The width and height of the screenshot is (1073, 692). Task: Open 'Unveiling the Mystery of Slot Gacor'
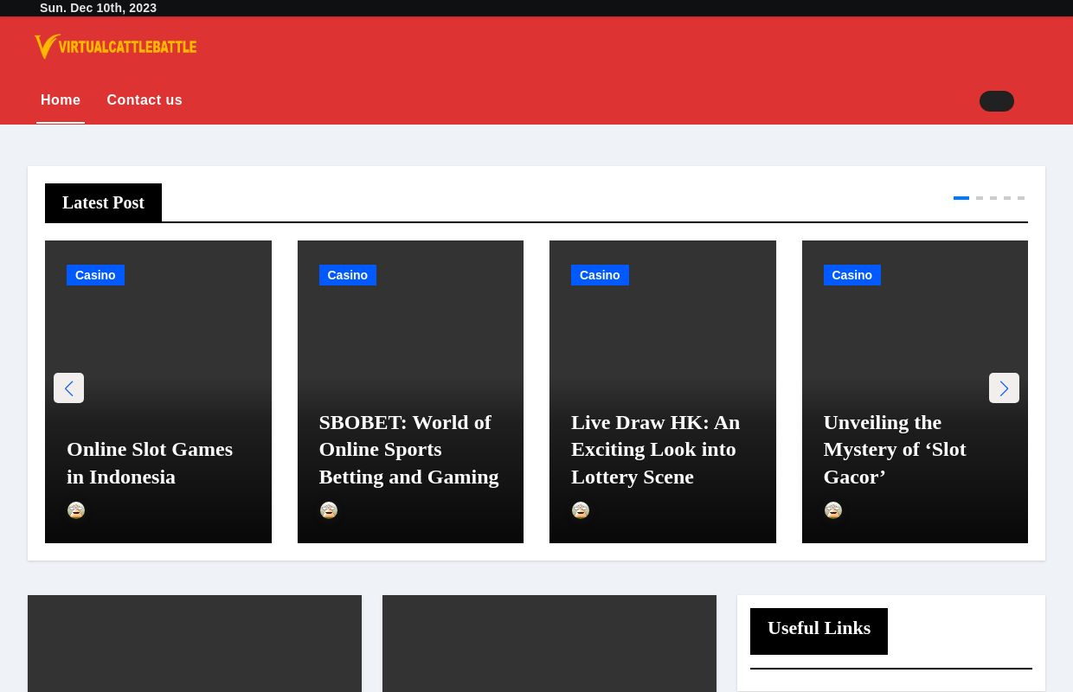895,449
